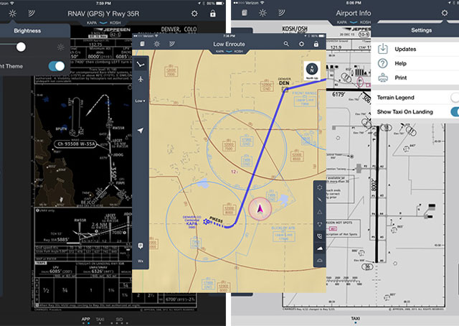The image size is (459, 326).
Task: Toggle the Terrain Legend switch
Action: click(455, 98)
